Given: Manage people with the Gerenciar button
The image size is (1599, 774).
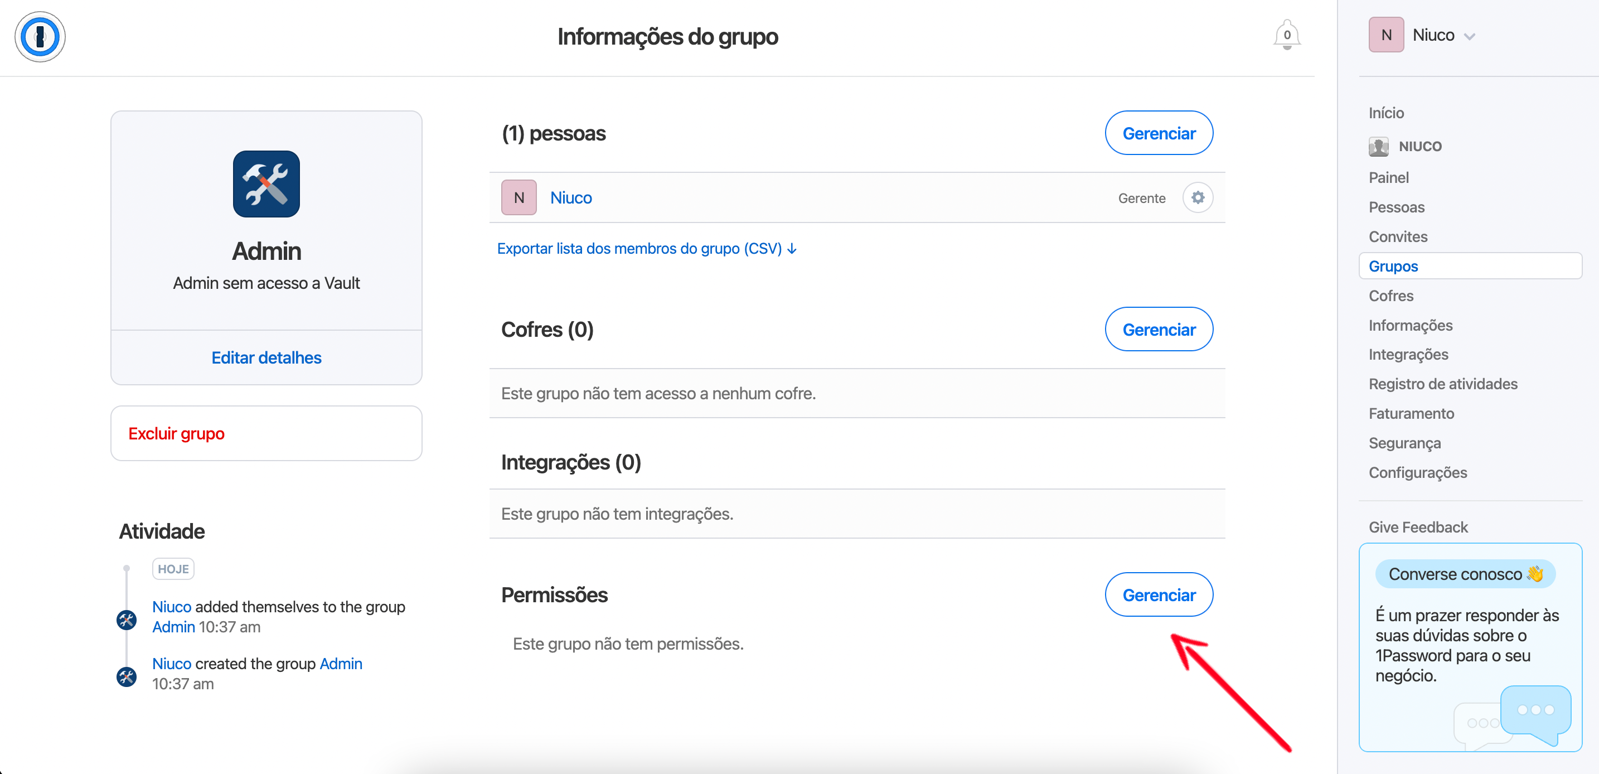Looking at the screenshot, I should click(x=1159, y=133).
